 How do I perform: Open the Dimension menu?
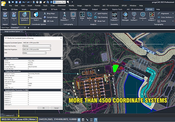(62, 6)
